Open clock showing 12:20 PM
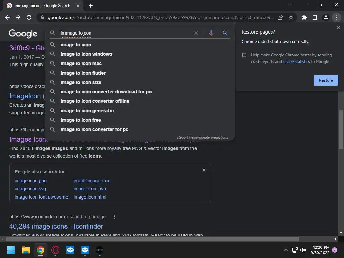 [320, 250]
